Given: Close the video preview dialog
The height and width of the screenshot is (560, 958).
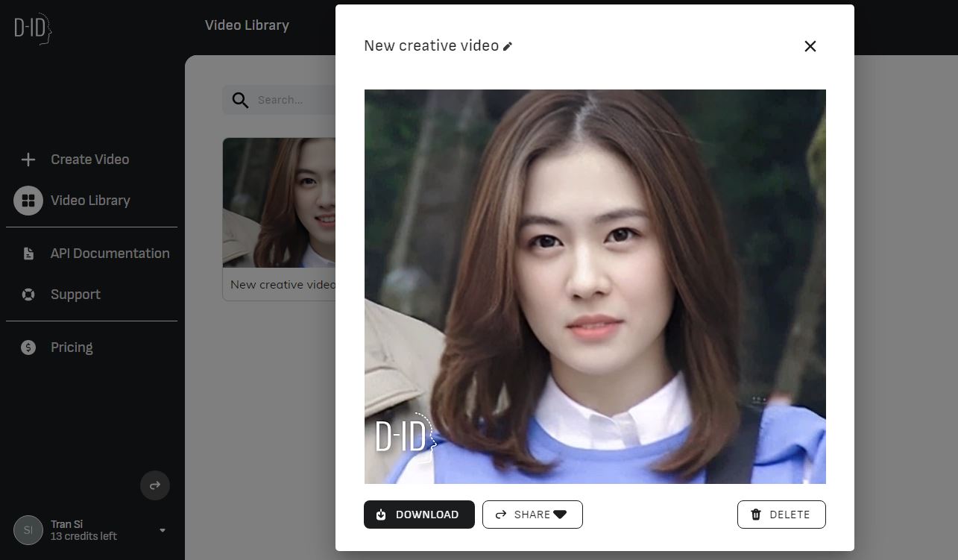Looking at the screenshot, I should [x=810, y=46].
